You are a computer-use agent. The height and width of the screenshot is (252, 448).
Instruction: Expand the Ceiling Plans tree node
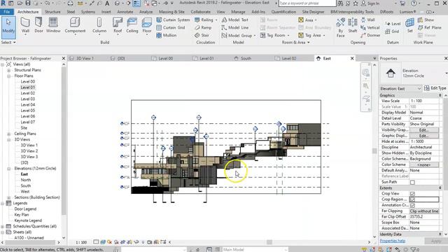9,134
